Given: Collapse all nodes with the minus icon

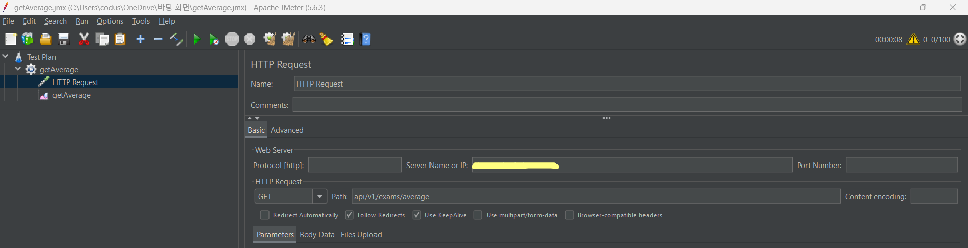Looking at the screenshot, I should 158,39.
